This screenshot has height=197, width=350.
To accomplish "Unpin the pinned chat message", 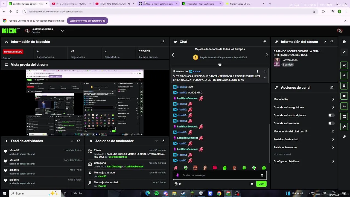I will coord(257,71).
